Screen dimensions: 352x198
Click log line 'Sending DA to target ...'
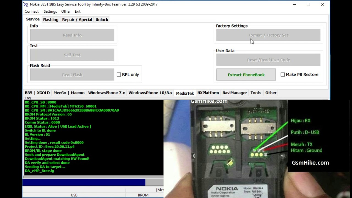click(x=45, y=167)
